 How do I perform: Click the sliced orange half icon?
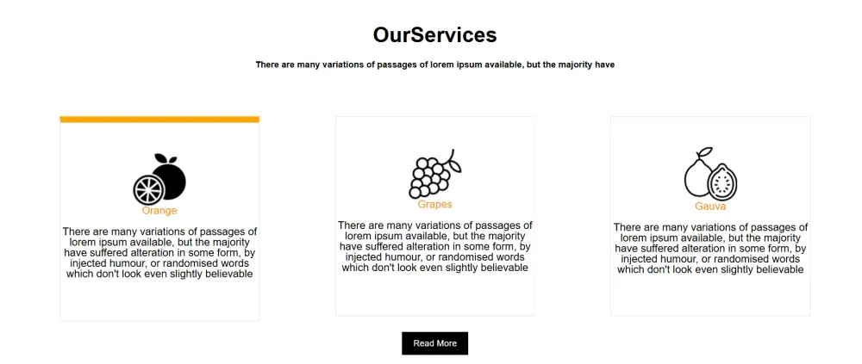147,188
